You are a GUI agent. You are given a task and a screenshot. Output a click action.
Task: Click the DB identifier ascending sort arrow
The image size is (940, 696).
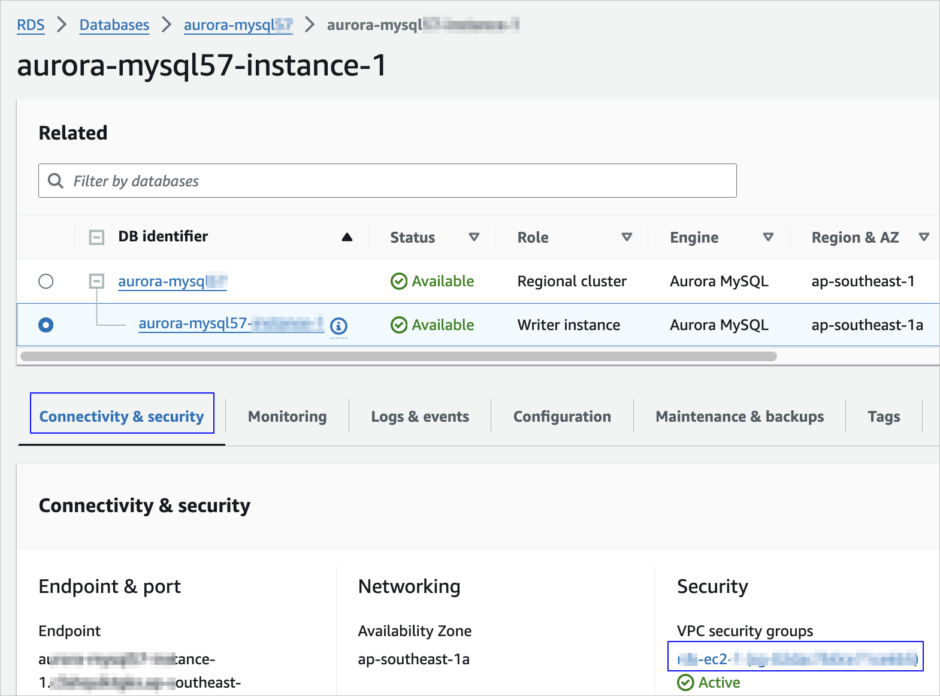click(x=347, y=237)
